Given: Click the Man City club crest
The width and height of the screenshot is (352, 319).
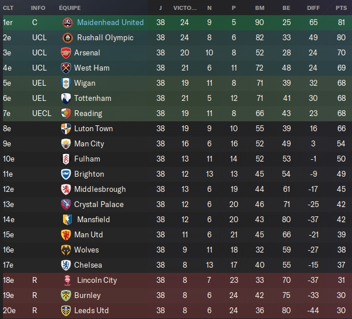Looking at the screenshot, I should pos(66,143).
